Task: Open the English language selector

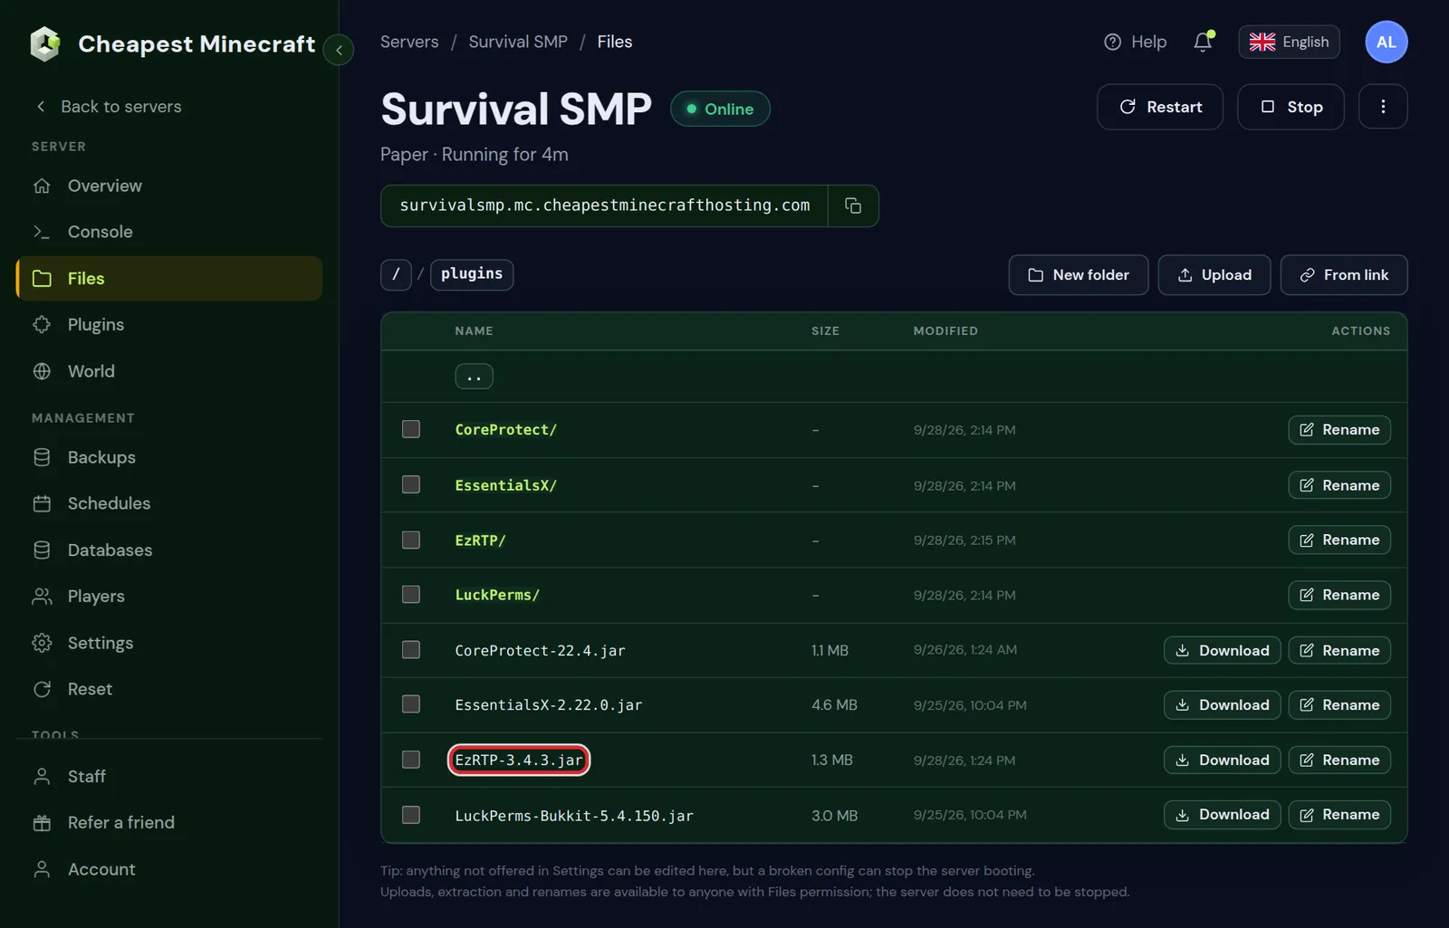Action: pyautogui.click(x=1289, y=42)
